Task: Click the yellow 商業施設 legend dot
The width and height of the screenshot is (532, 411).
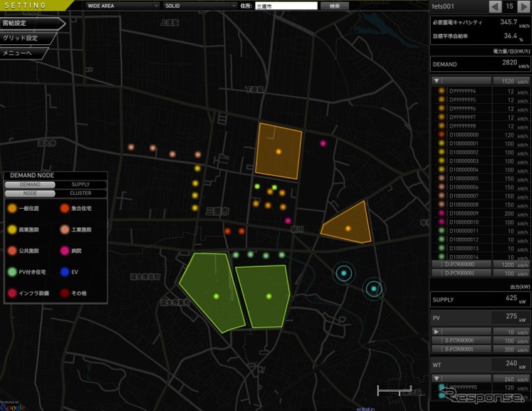Action: 12,230
